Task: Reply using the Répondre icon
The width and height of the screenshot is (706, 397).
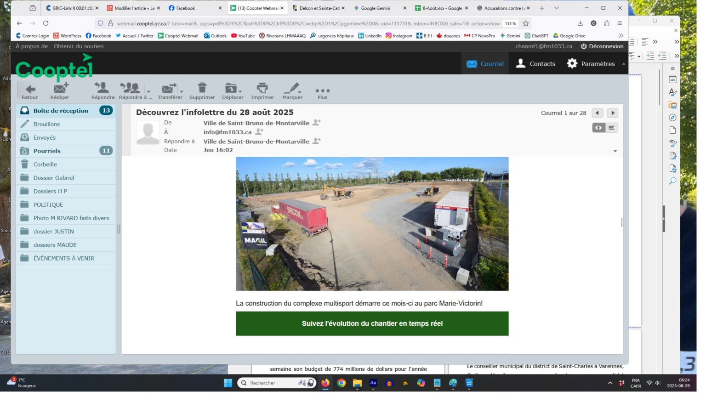Action: click(x=102, y=88)
